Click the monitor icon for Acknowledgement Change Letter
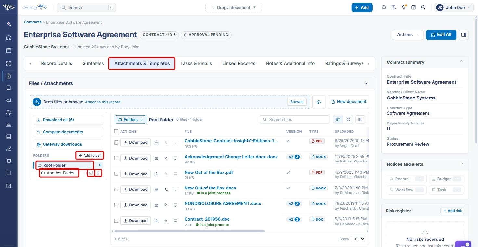Screen dimensions: 478x247 [175, 158]
